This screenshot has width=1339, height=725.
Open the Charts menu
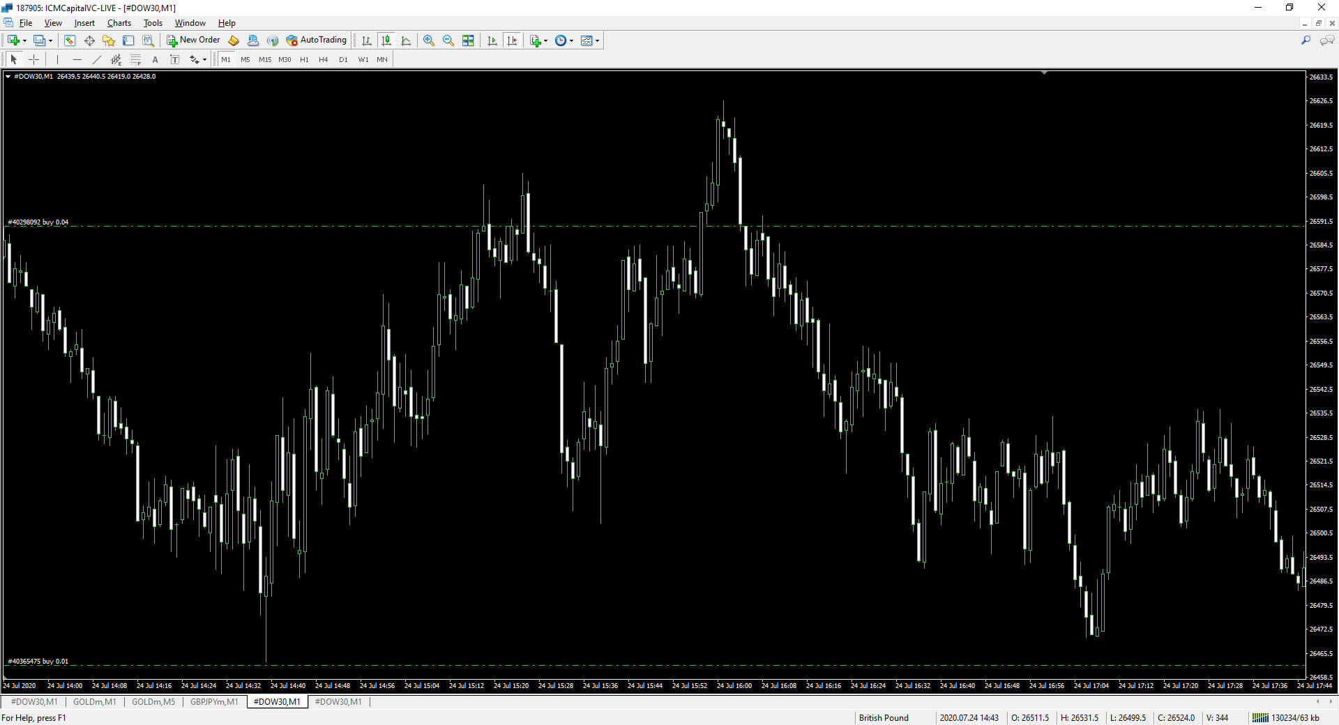(119, 23)
